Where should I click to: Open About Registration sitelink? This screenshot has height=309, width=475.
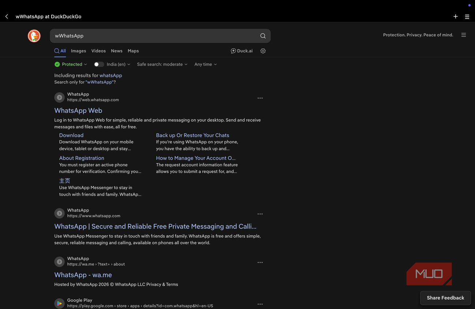pos(82,158)
